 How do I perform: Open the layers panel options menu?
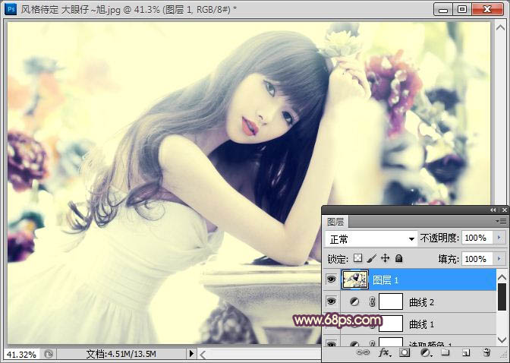(x=502, y=221)
